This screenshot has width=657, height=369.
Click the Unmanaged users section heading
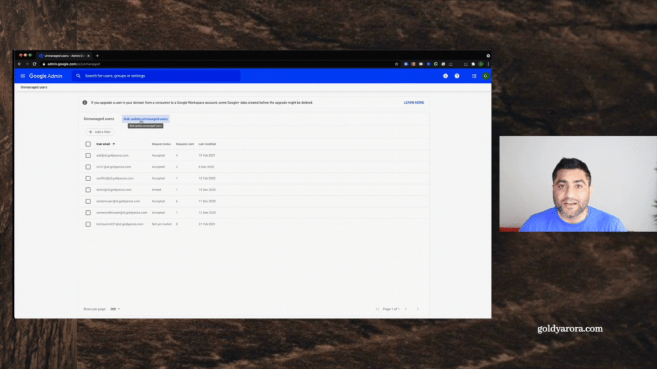click(x=99, y=119)
